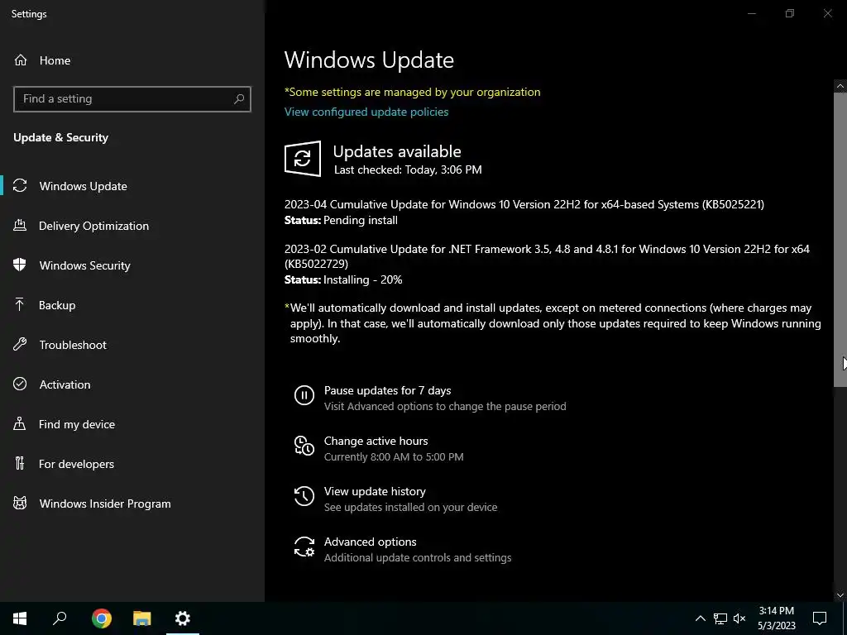The width and height of the screenshot is (847, 635).
Task: Click the KB5025221 cumulative update title
Action: [x=524, y=204]
